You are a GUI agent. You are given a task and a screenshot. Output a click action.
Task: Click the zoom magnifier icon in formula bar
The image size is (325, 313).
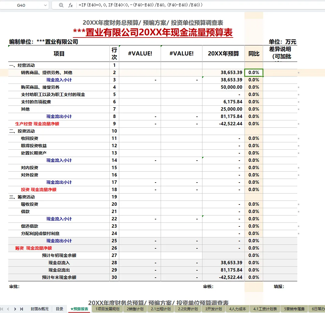[61, 5]
